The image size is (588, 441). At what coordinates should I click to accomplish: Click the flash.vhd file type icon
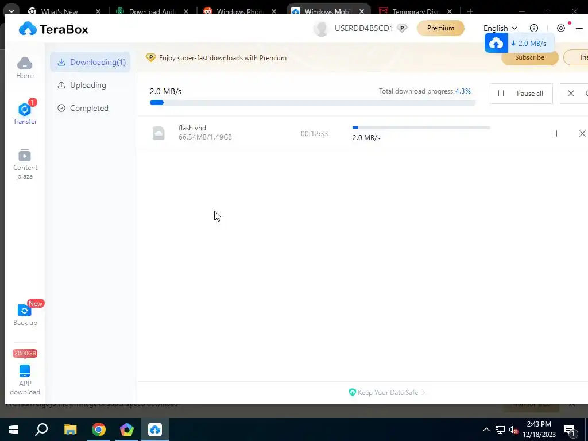click(x=158, y=133)
